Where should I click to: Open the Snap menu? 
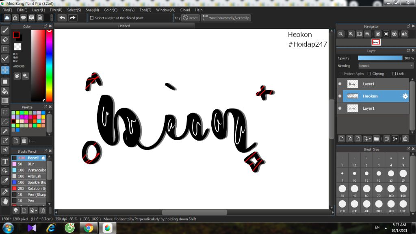[92, 10]
